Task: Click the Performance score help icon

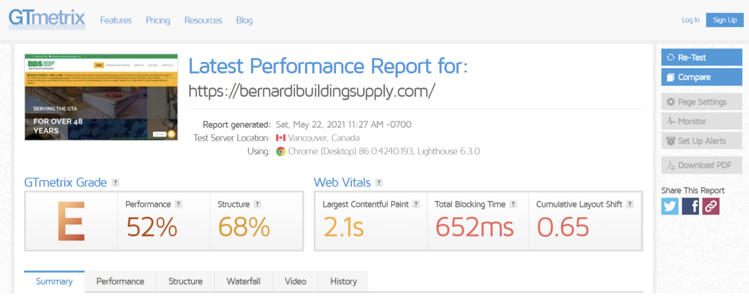Action: (x=179, y=204)
